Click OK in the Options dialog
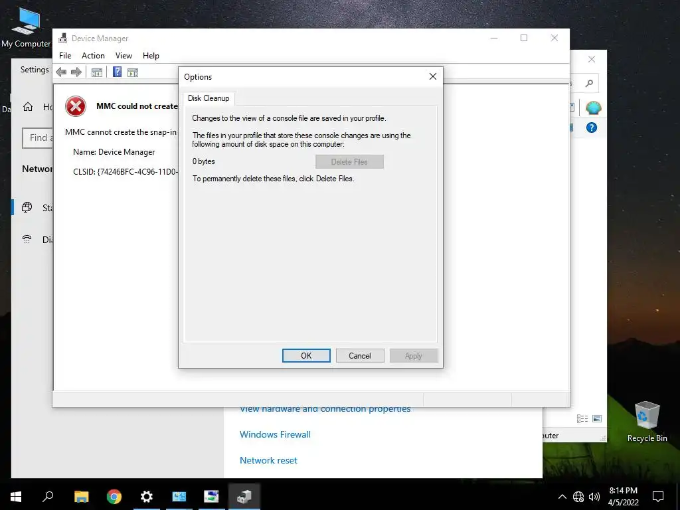This screenshot has width=680, height=510. point(306,356)
